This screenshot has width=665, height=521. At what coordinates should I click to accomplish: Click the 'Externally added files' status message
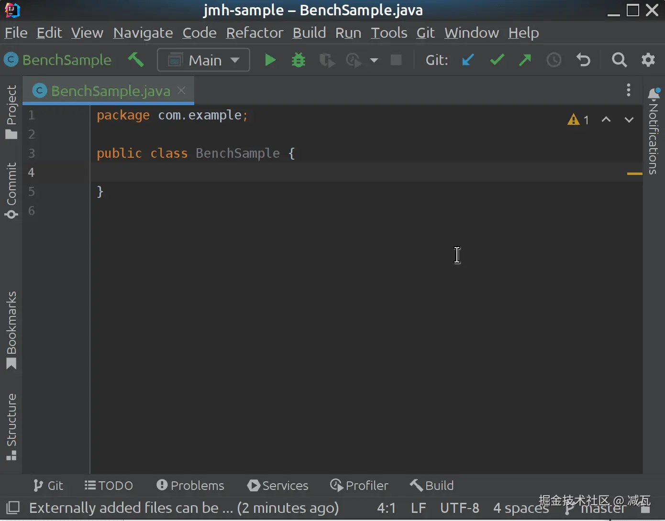tap(184, 508)
